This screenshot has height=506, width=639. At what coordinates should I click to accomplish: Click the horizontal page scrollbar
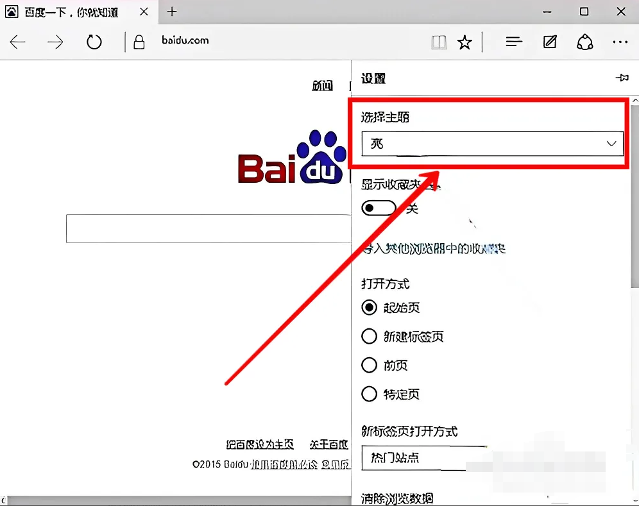pos(179,501)
